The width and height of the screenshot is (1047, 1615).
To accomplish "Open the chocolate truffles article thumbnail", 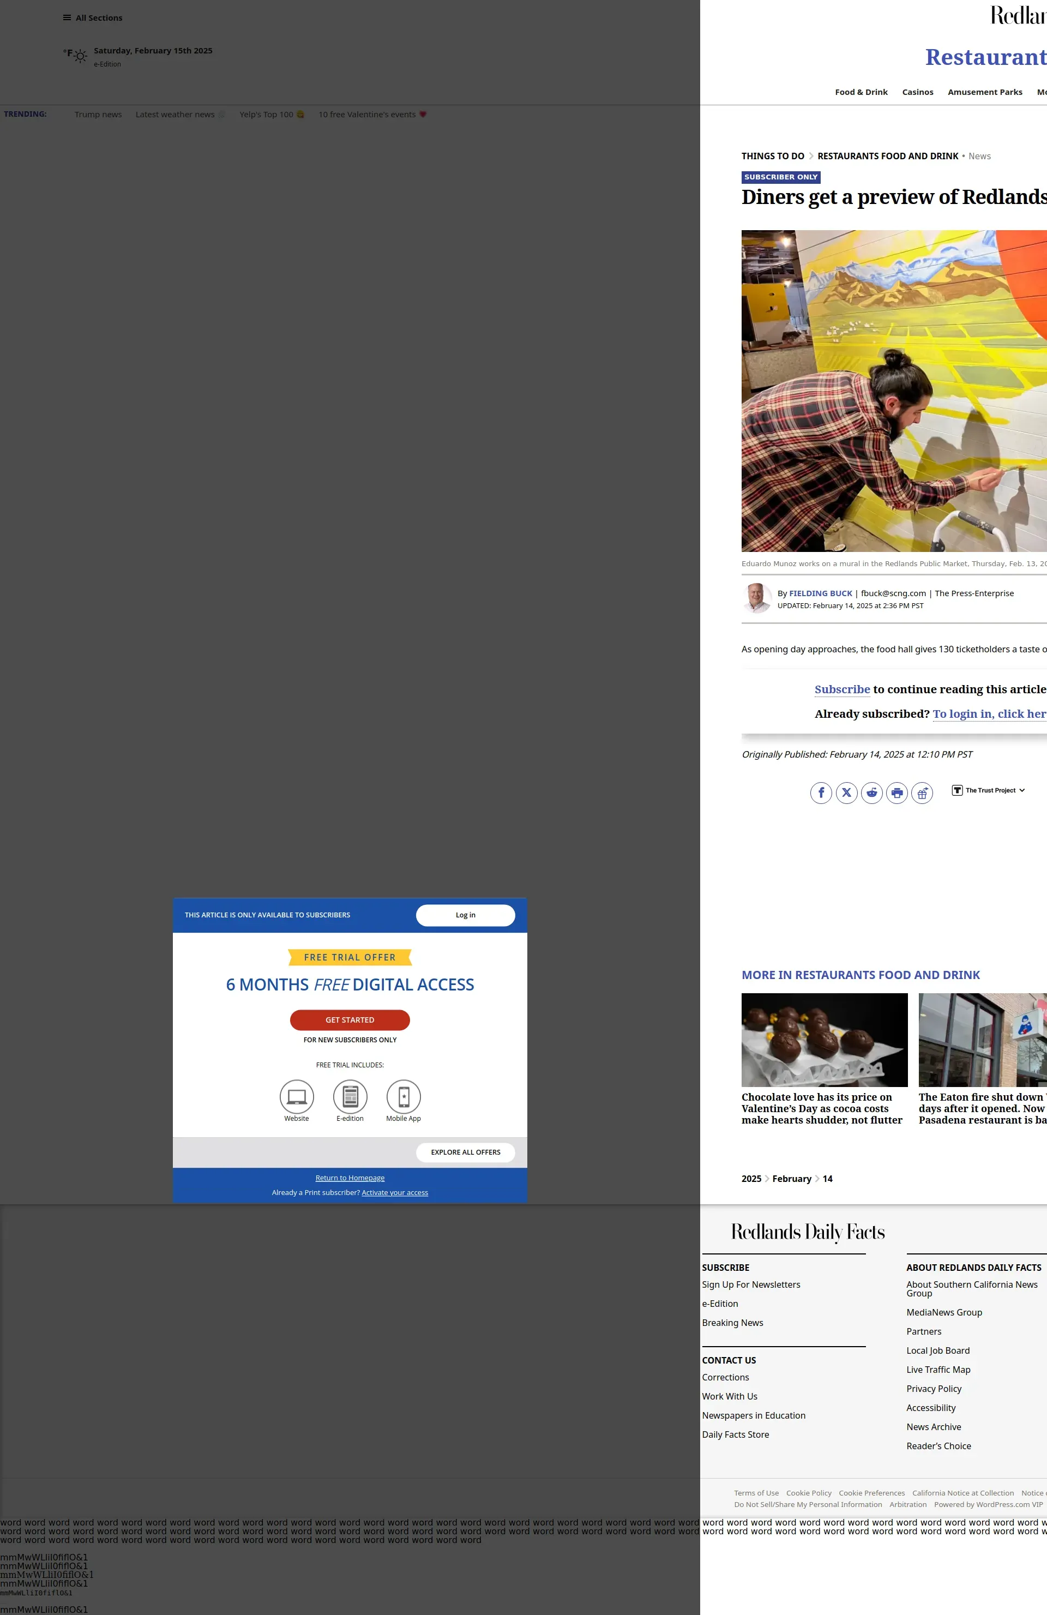I will [825, 1040].
